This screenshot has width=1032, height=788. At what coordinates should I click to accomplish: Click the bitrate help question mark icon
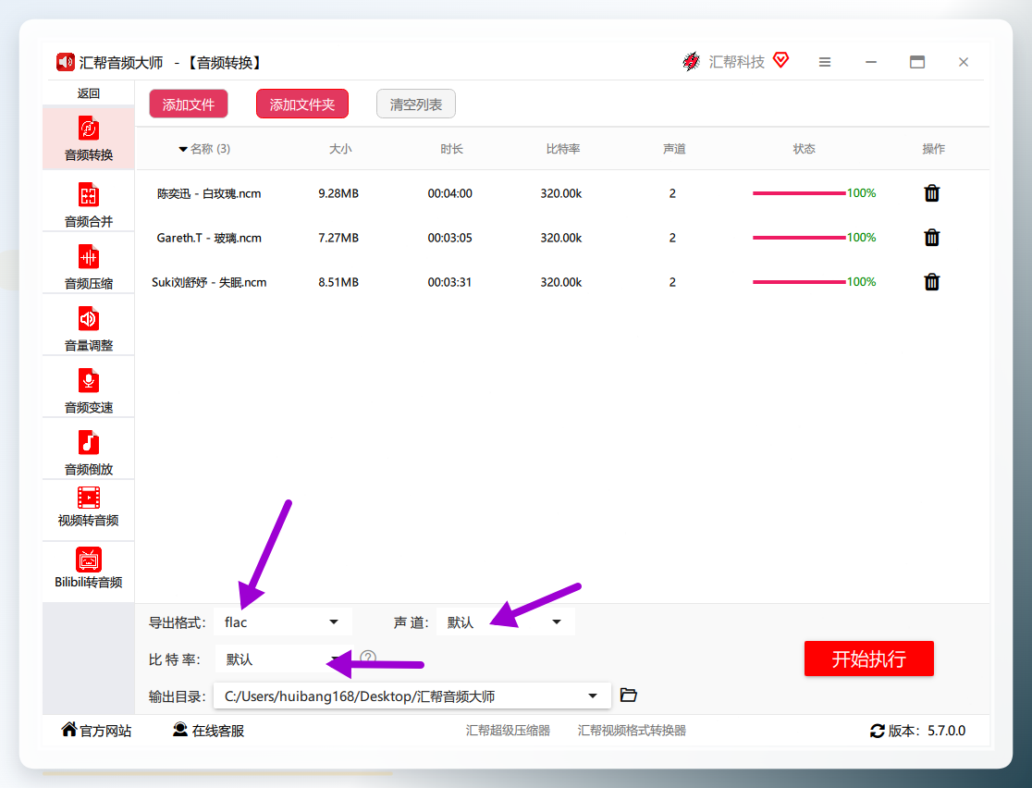click(368, 658)
